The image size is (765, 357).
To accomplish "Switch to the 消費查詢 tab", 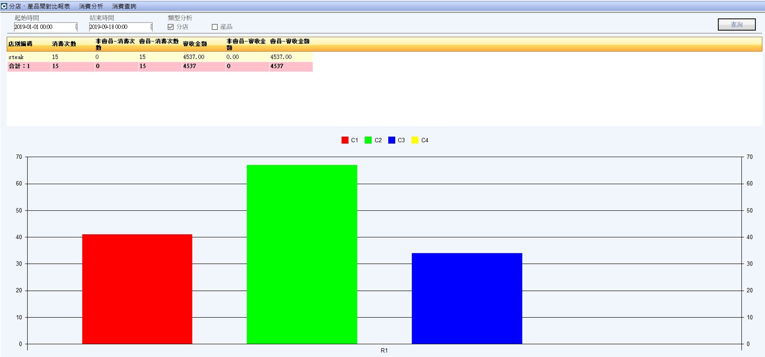I will click(124, 7).
